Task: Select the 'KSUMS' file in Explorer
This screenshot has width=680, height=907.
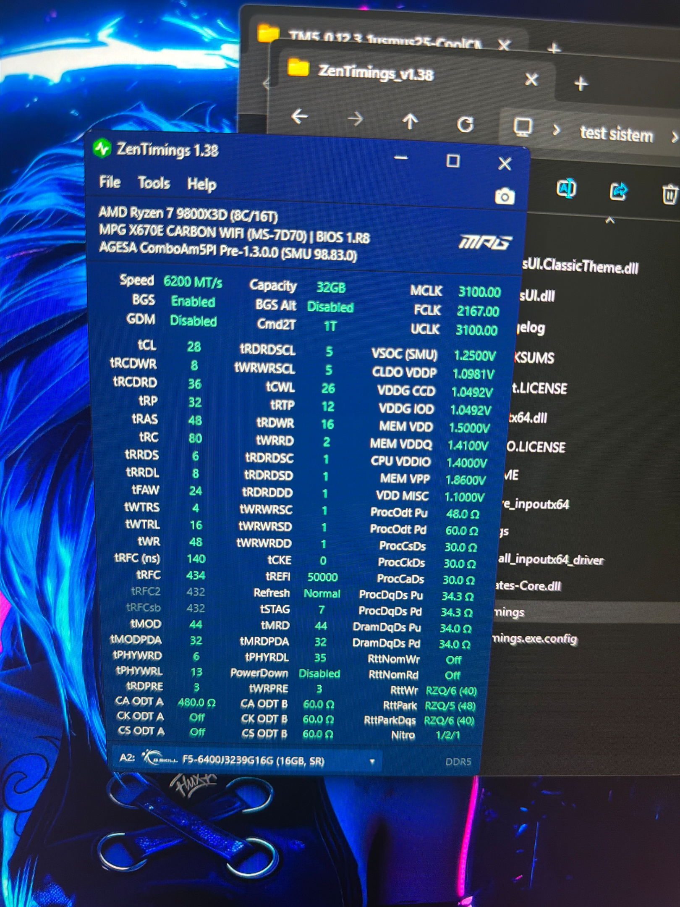Action: click(534, 357)
